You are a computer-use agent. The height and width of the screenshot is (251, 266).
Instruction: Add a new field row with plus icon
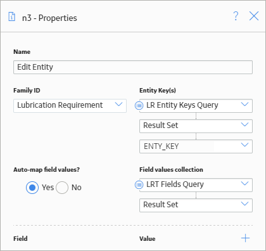[x=245, y=238]
